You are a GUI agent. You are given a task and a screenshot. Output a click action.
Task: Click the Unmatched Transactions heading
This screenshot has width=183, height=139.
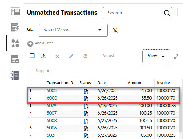coord(62,13)
